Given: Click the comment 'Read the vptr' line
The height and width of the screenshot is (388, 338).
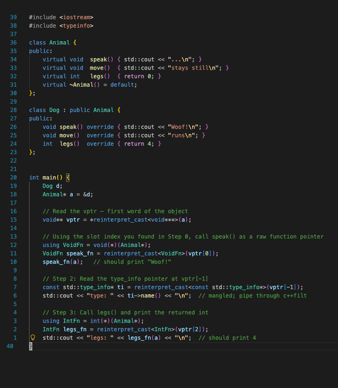Looking at the screenshot, I should [x=115, y=211].
